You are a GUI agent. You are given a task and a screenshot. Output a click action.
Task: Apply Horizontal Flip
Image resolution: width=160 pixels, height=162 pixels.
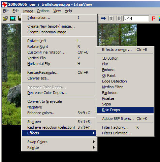coord(59,64)
